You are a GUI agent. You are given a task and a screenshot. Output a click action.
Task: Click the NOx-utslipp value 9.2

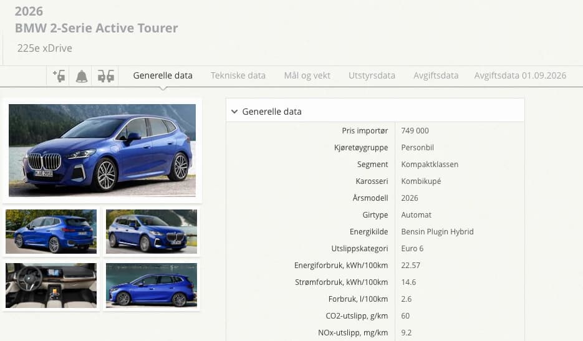pos(407,333)
